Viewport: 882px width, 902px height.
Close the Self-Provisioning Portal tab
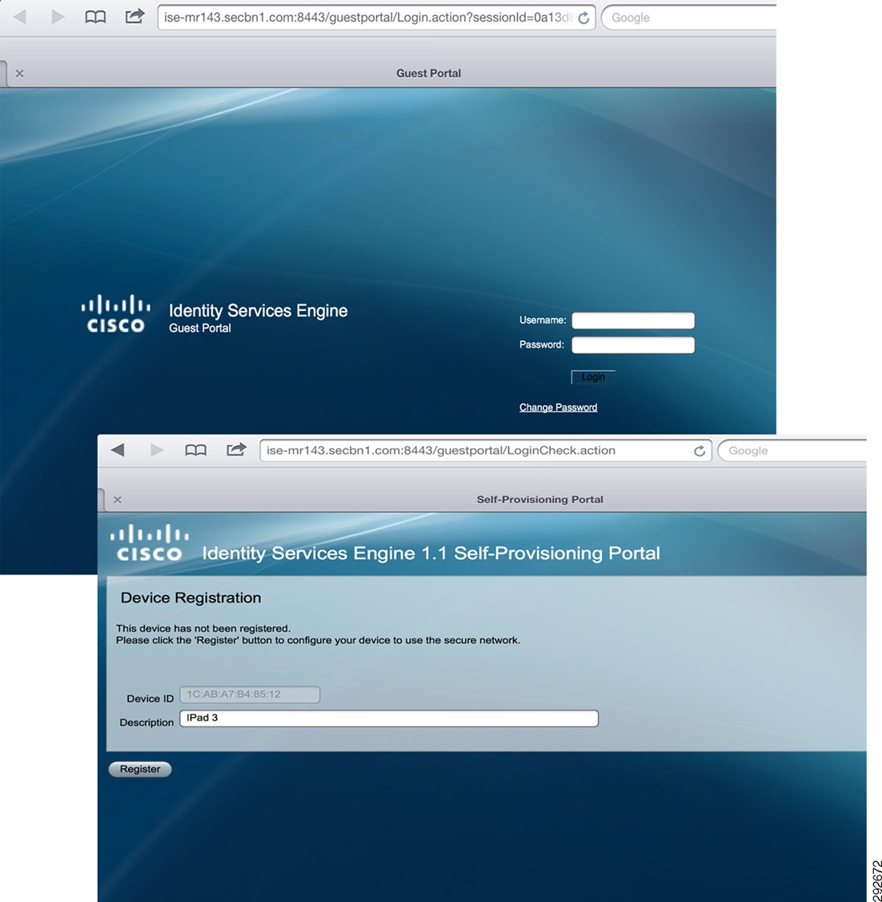[x=117, y=499]
